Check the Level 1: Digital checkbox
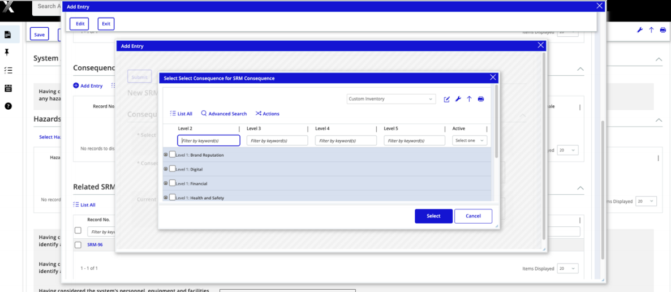671x292 pixels. pos(173,169)
